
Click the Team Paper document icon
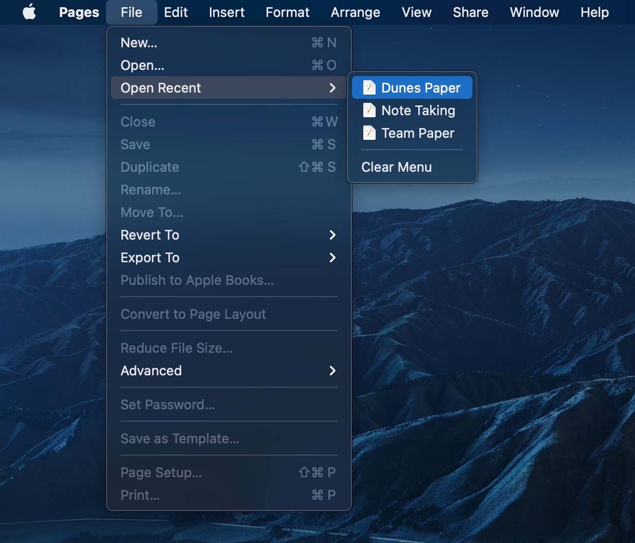click(369, 133)
